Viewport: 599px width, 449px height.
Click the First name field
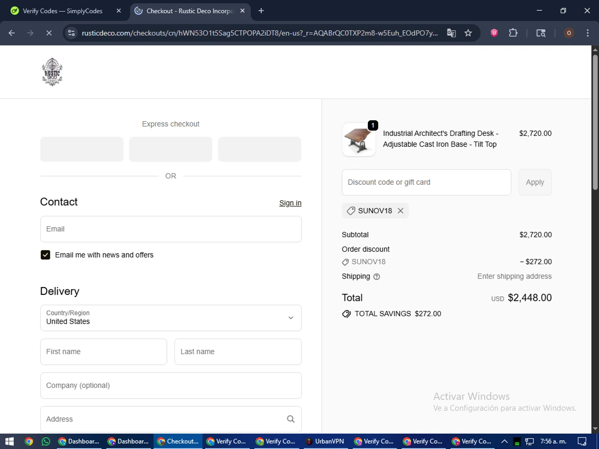click(x=103, y=352)
